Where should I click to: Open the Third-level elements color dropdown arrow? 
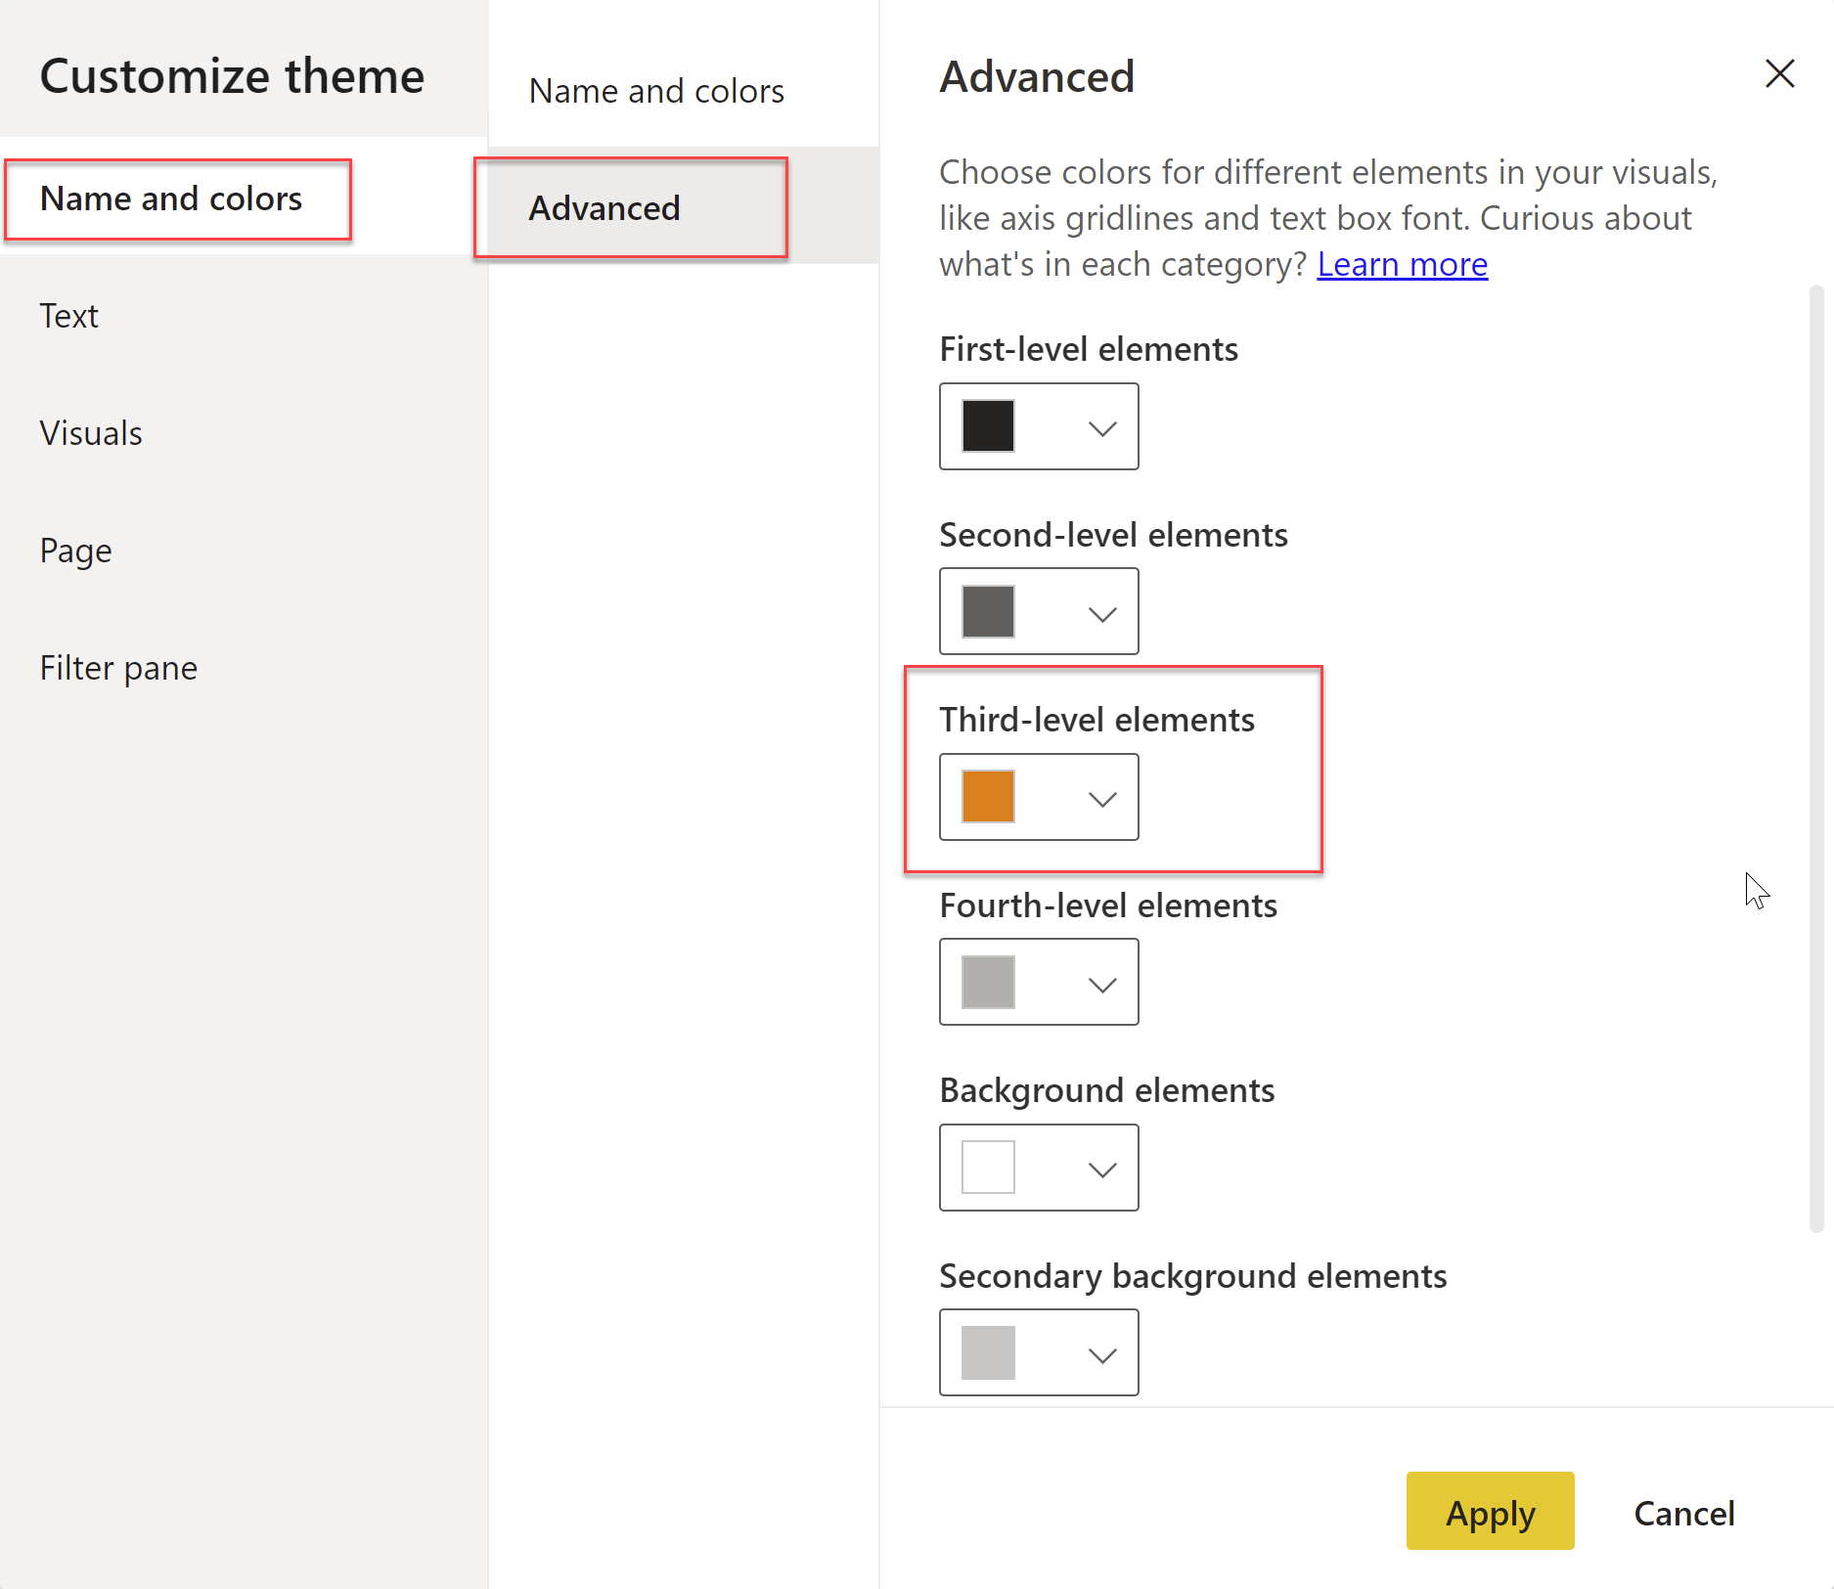(x=1102, y=799)
